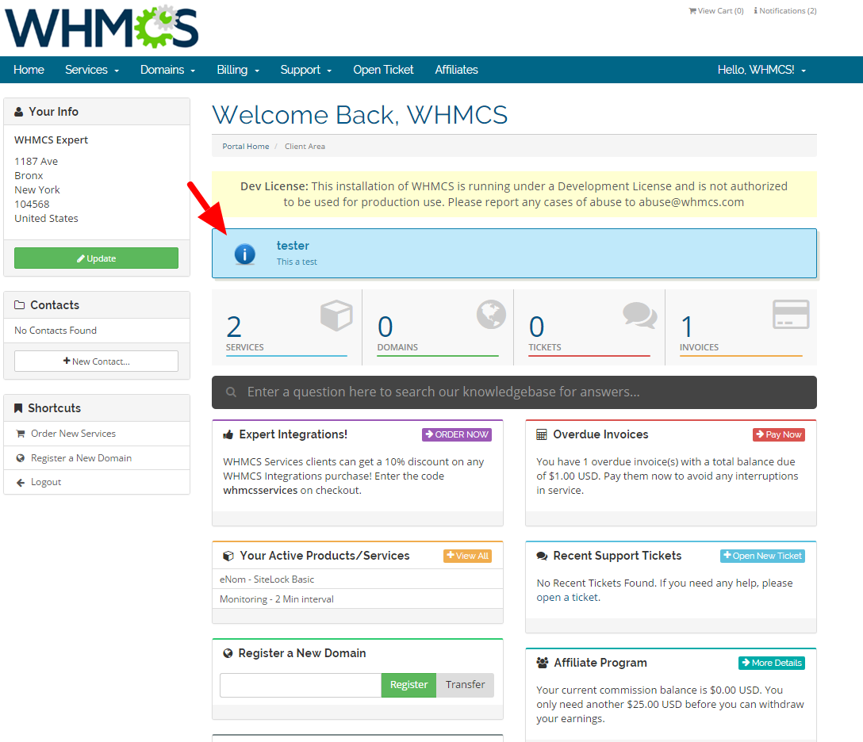Click the arrow icon beside Logout
The width and height of the screenshot is (863, 742).
pyautogui.click(x=21, y=483)
